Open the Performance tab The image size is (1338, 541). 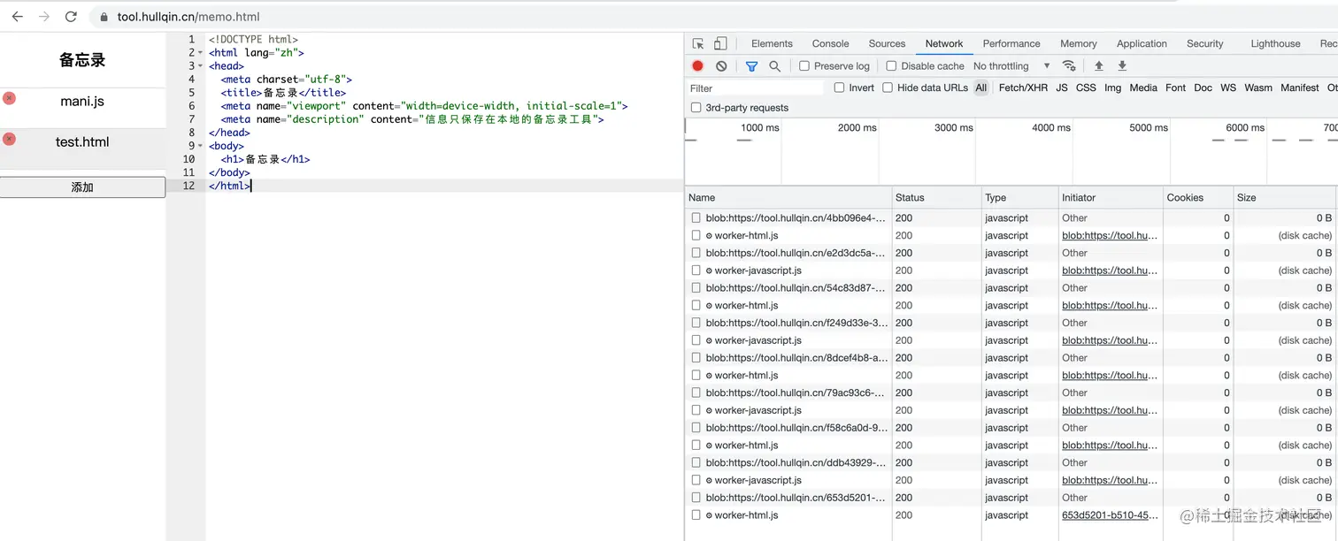coord(1011,43)
